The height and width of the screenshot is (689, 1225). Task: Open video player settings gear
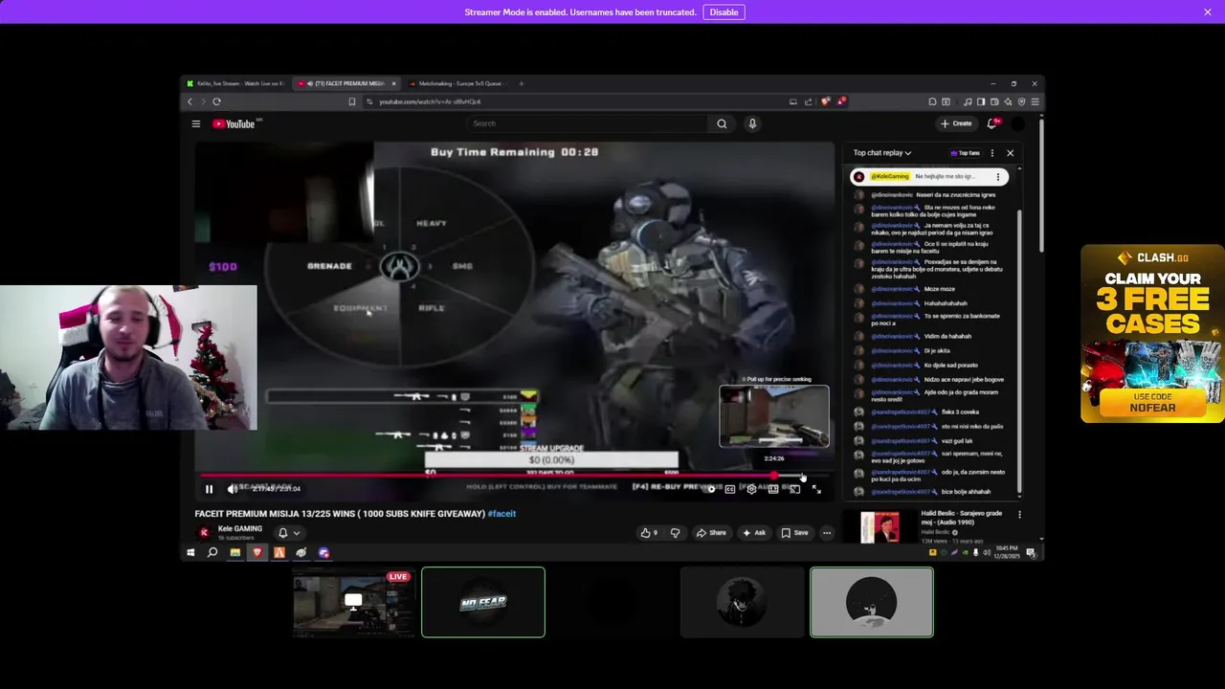point(752,489)
